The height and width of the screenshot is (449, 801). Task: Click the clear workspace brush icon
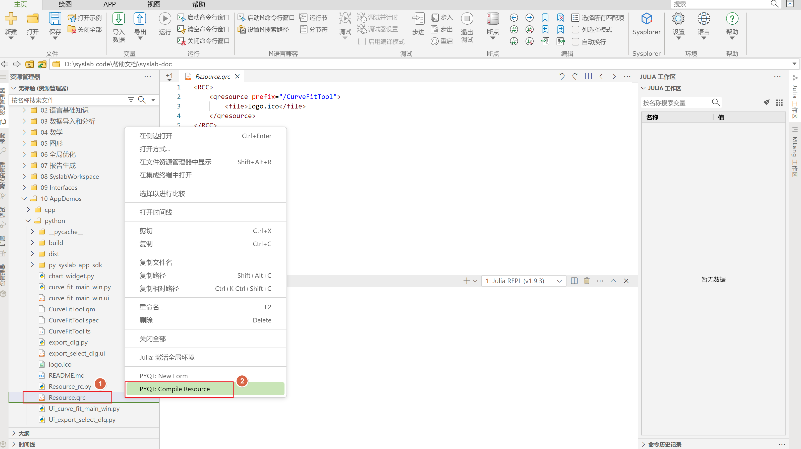[767, 102]
